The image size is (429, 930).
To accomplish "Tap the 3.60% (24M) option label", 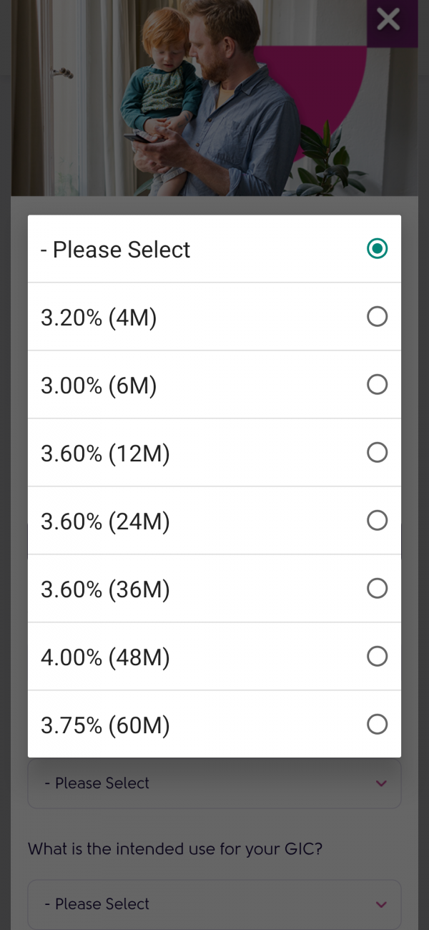I will pyautogui.click(x=105, y=522).
